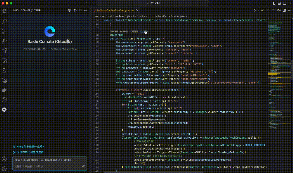Click first CodeLens link above @Override
Image resolution: width=293 pixels, height=173 pixels.
pyautogui.click(x=114, y=31)
